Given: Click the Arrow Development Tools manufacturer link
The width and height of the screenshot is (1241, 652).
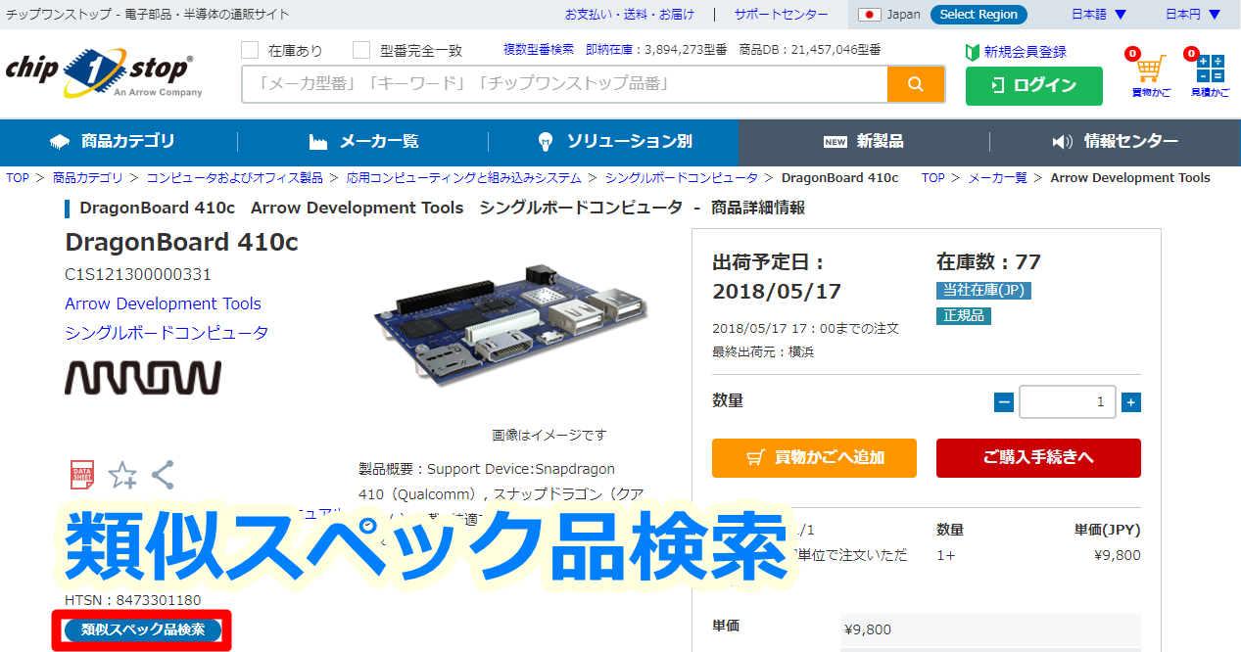Looking at the screenshot, I should (x=163, y=303).
